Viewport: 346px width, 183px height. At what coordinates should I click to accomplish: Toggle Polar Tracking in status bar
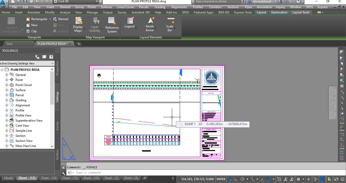[x=243, y=179]
